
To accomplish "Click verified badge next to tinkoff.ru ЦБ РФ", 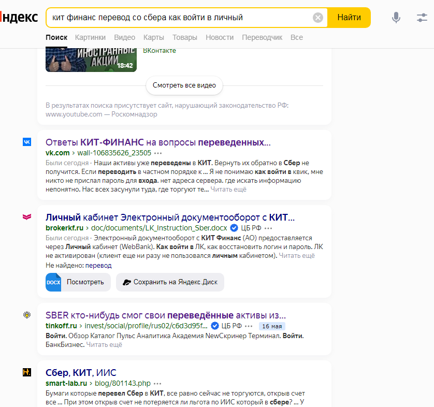I will [x=215, y=326].
